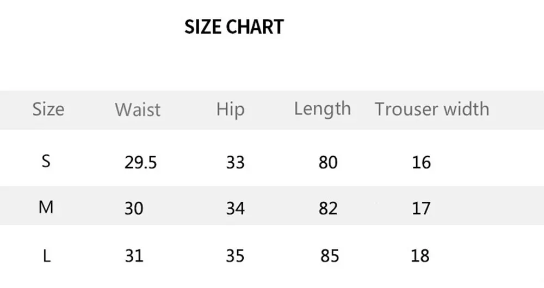Click trouser width value 18

click(x=420, y=256)
